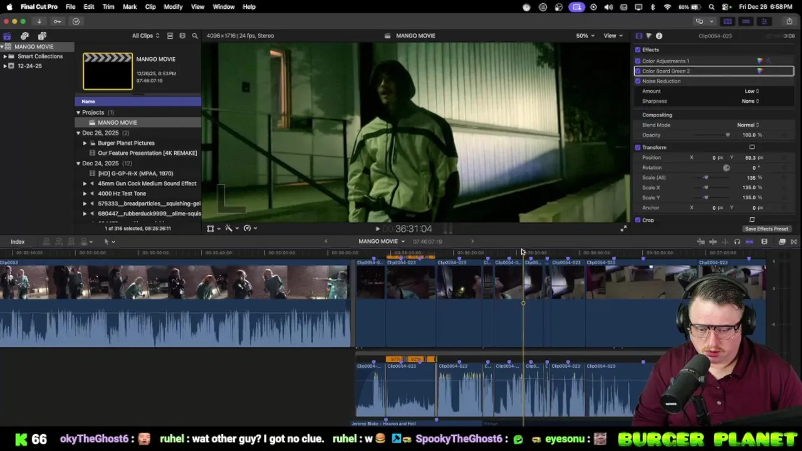
Task: Show the Video inspector tab icon
Action: (x=638, y=36)
